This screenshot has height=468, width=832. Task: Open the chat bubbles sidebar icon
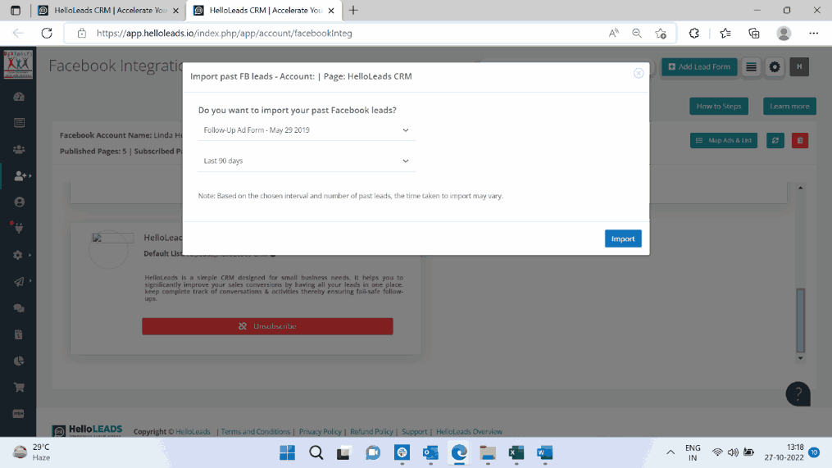(19, 308)
